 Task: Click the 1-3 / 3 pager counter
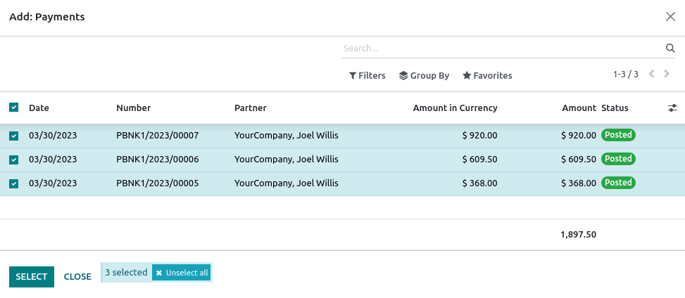pos(626,74)
